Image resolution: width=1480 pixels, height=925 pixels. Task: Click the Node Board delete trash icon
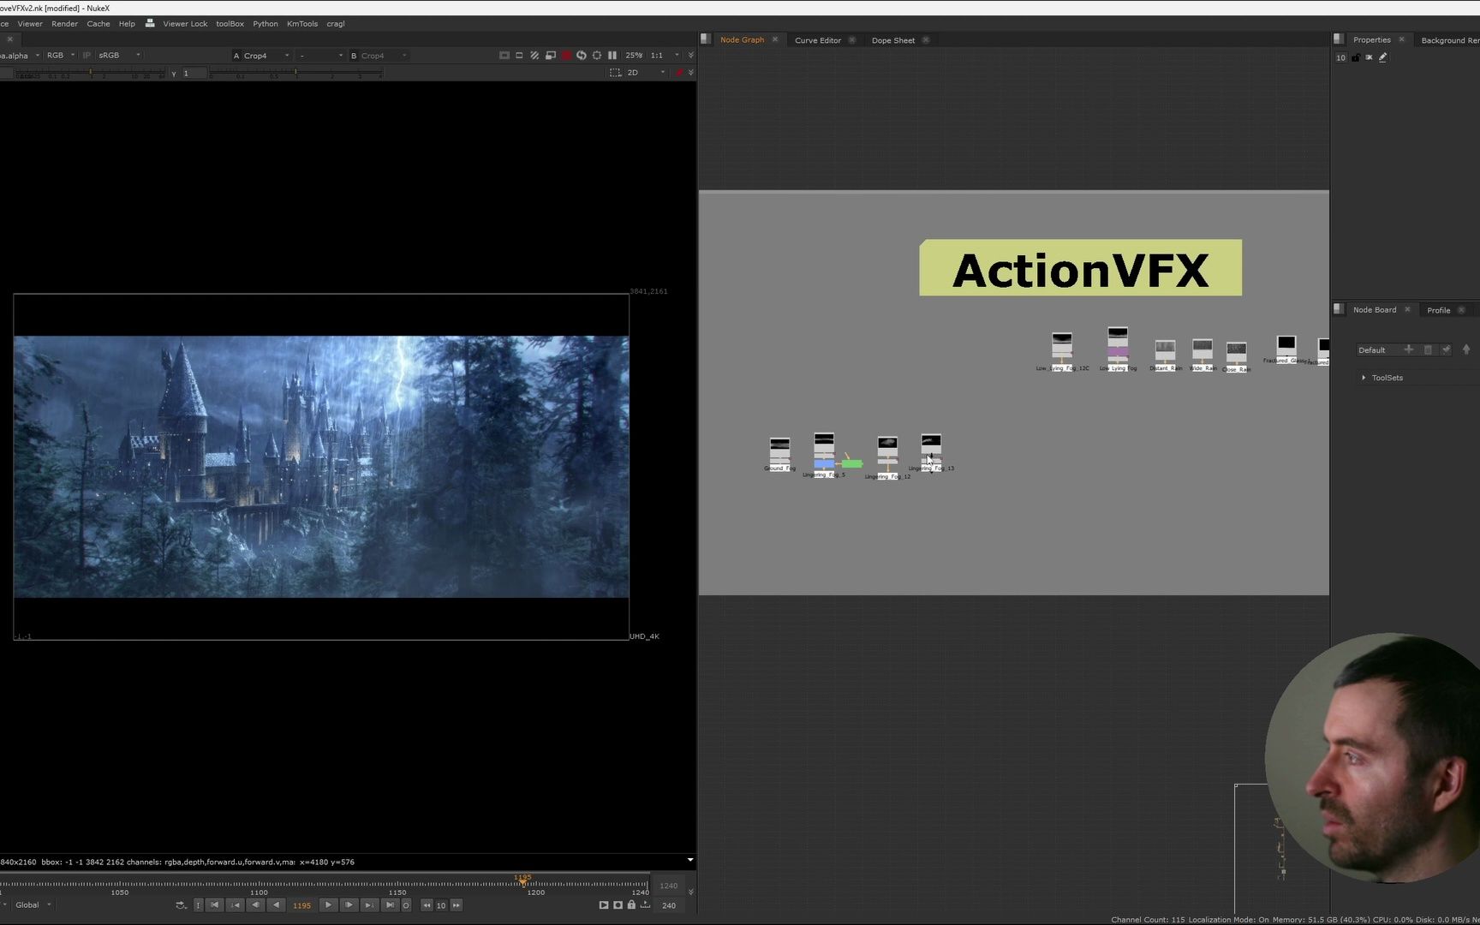pos(1428,349)
